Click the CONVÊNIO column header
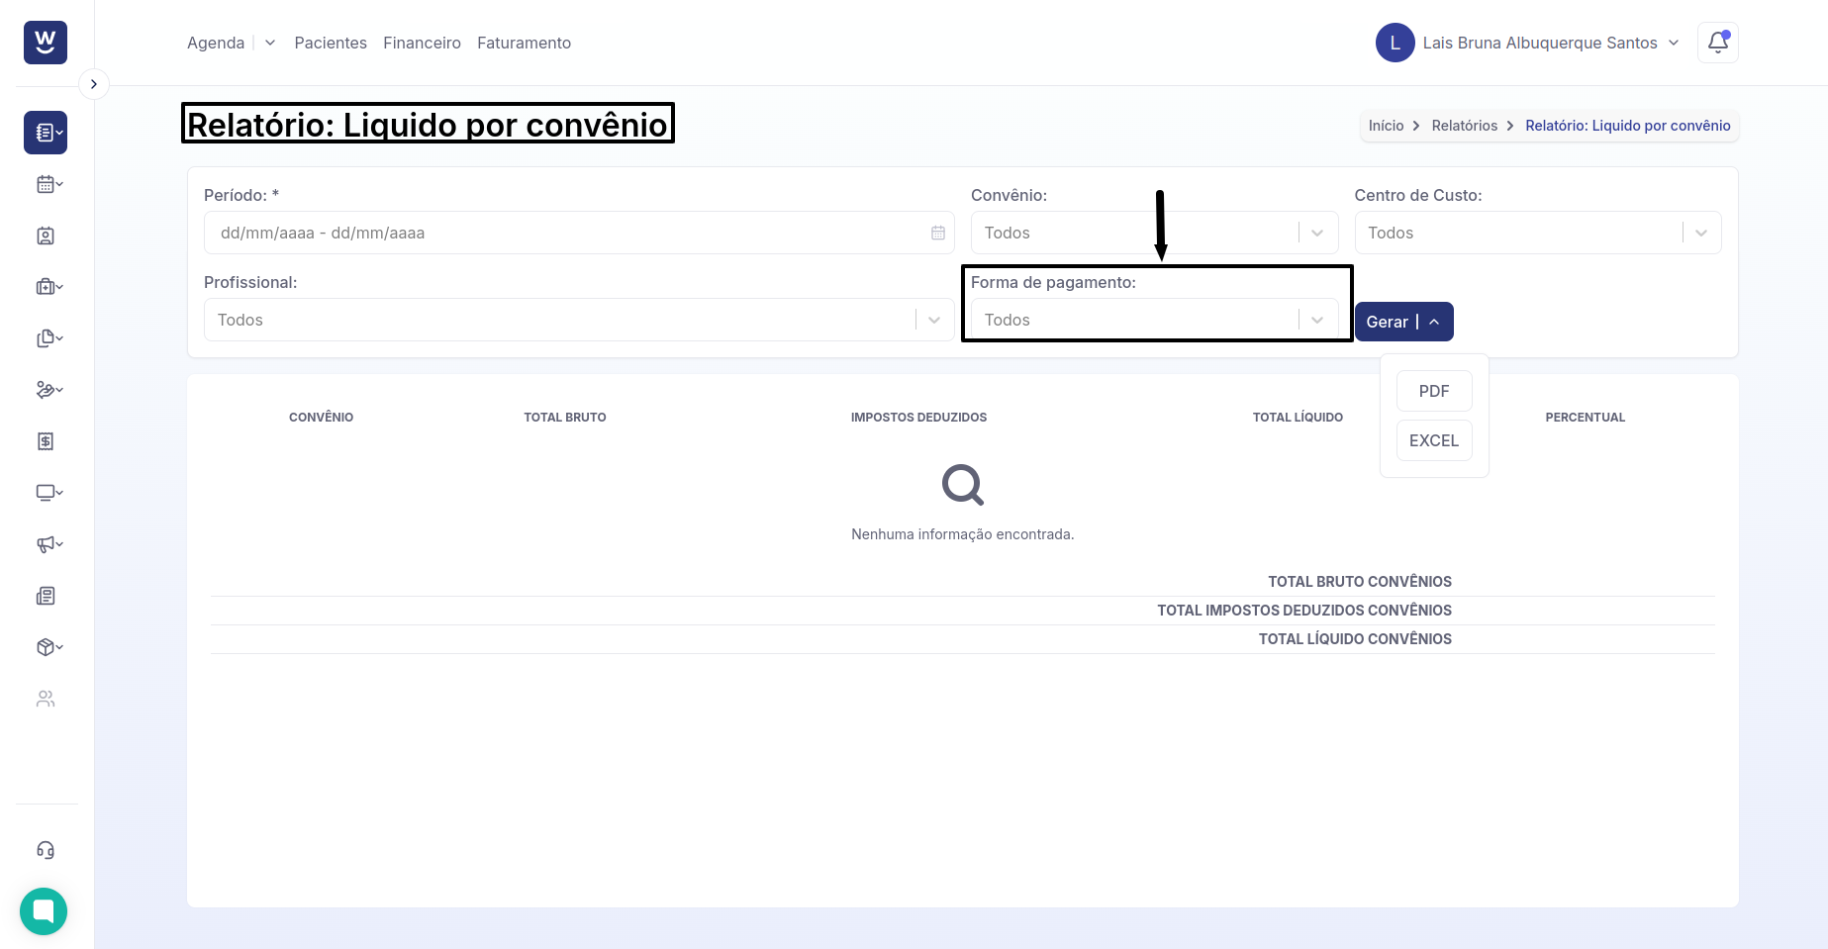Screen dimensions: 1828x949 coord(321,418)
